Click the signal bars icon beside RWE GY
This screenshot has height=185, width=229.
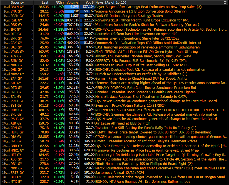[8, 20]
